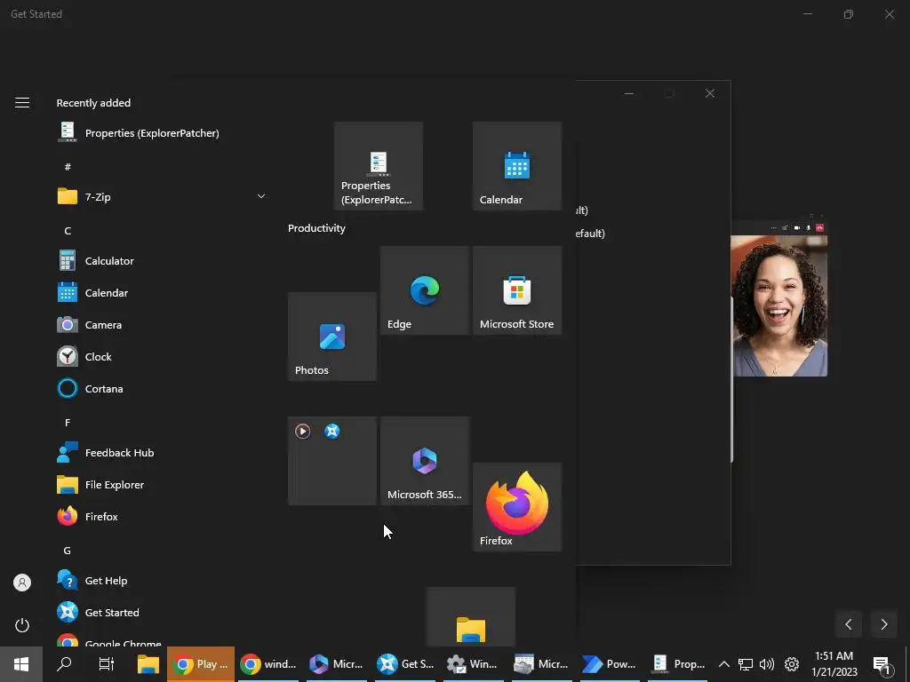Open Properties (ExplorerPatcher) from Recently added
The image size is (910, 682).
point(161,133)
